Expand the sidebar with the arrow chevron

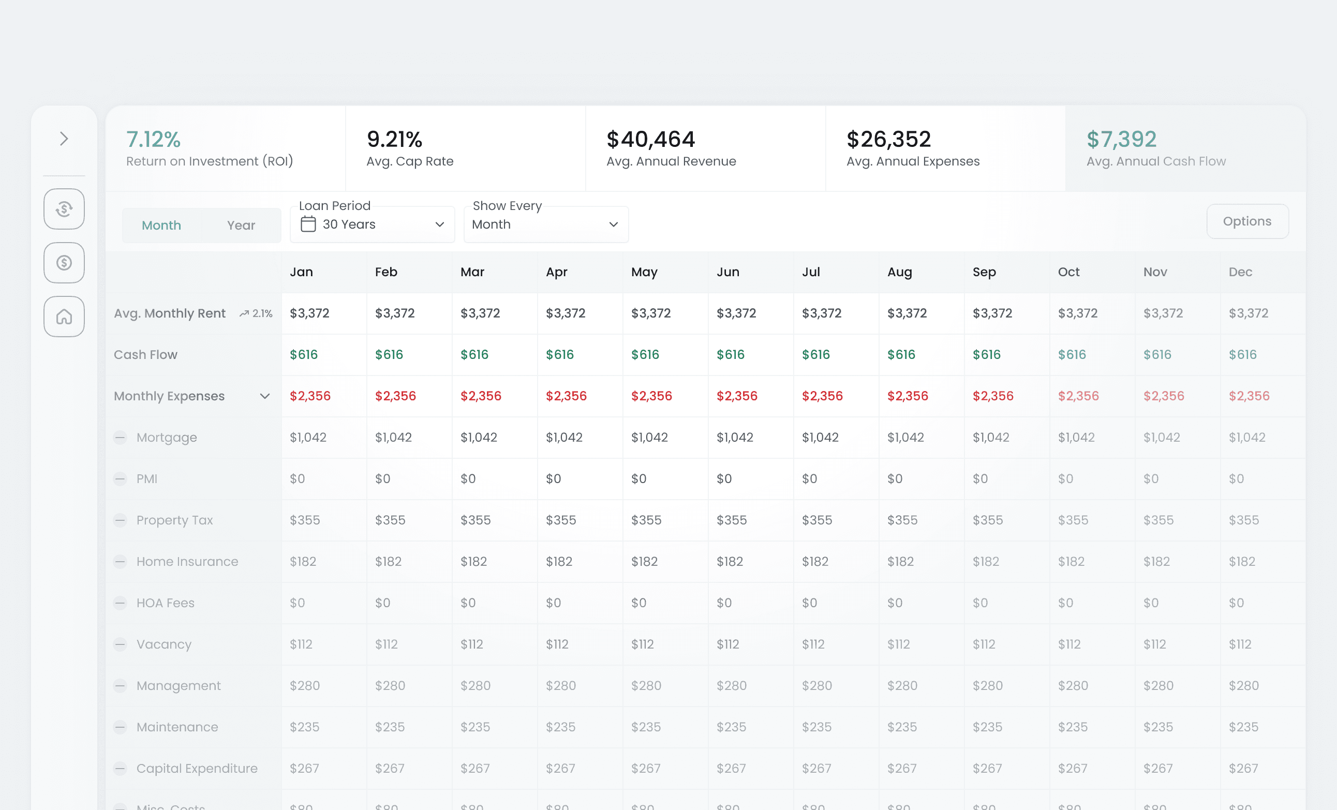pyautogui.click(x=64, y=139)
